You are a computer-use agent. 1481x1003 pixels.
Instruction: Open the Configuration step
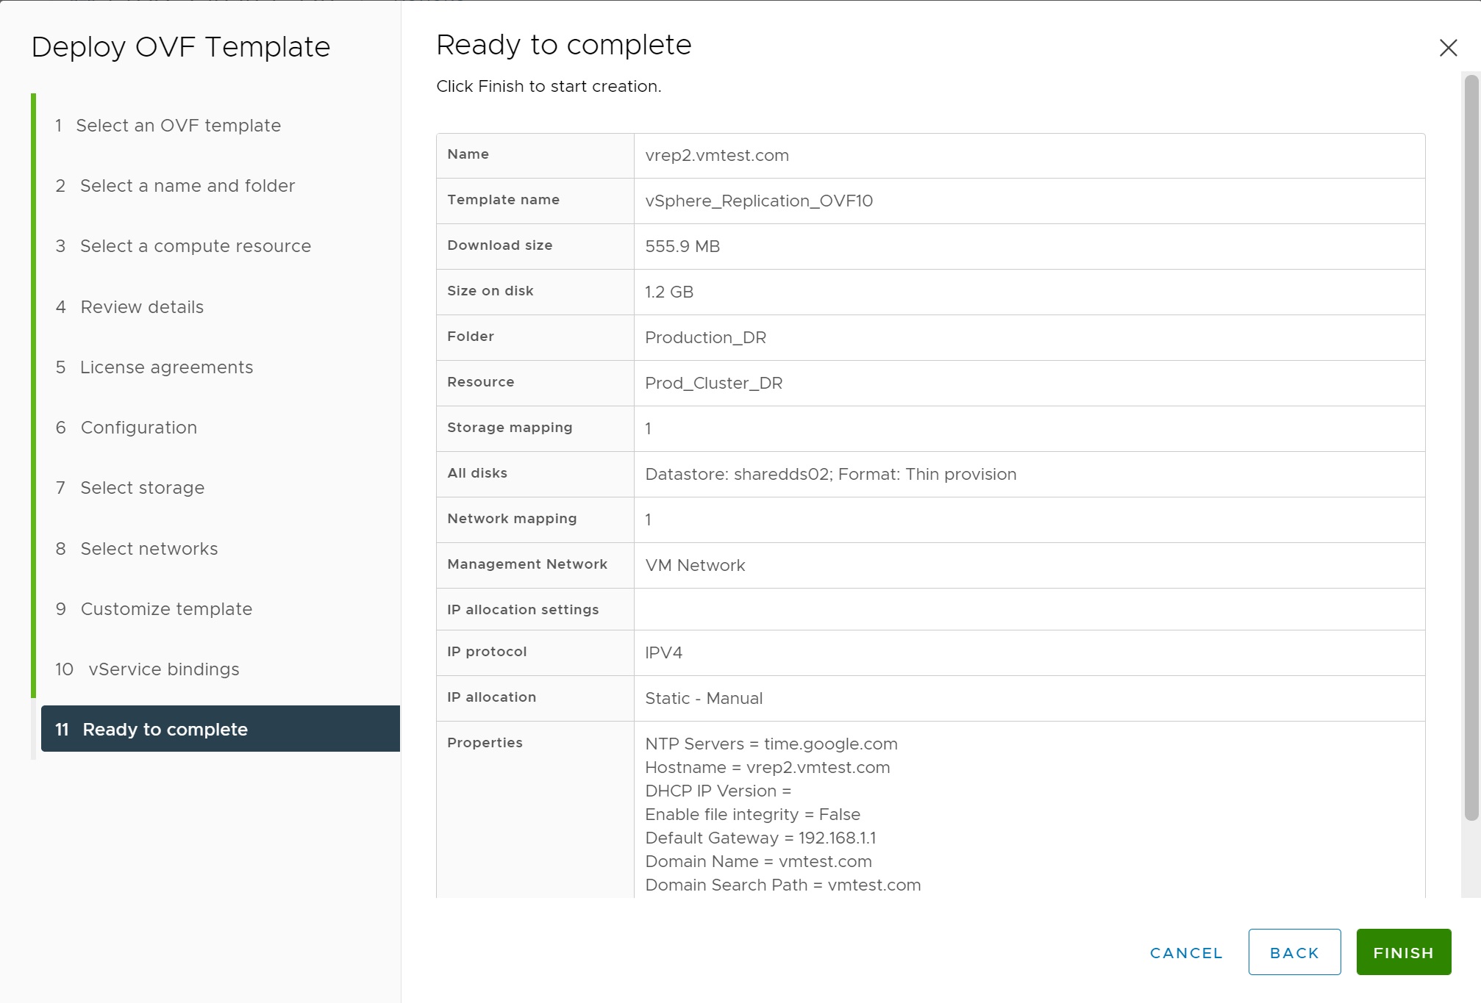[x=138, y=428]
